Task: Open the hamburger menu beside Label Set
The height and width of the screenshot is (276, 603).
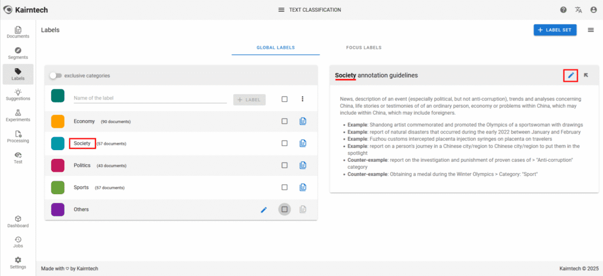Action: tap(591, 30)
